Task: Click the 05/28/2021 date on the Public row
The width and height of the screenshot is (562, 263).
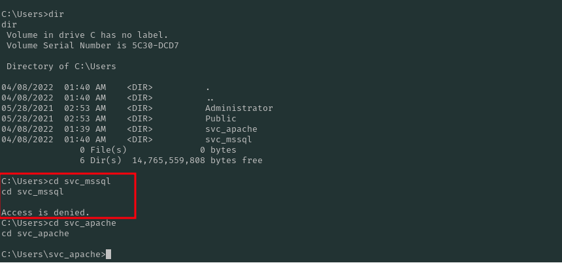Action: pyautogui.click(x=27, y=119)
